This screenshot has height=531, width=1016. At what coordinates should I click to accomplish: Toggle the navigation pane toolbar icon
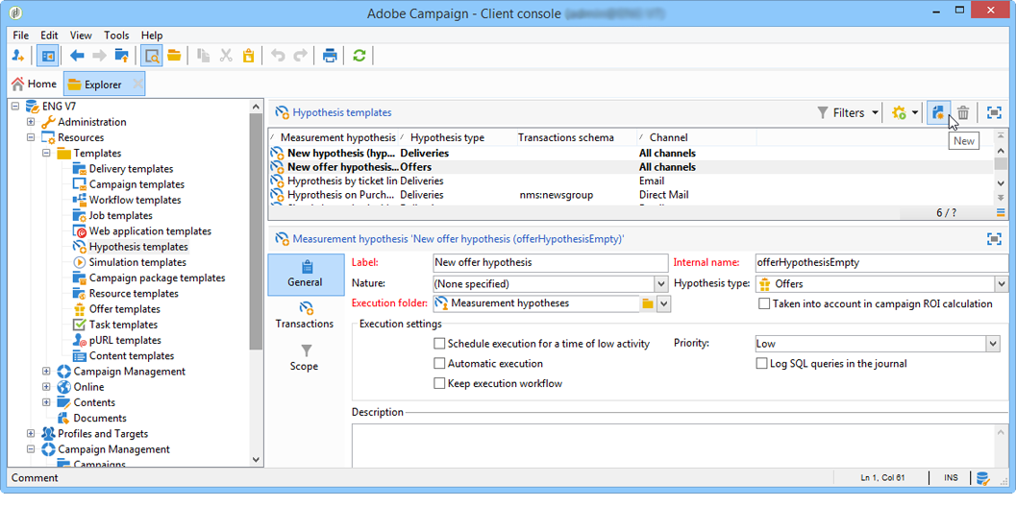coord(47,56)
